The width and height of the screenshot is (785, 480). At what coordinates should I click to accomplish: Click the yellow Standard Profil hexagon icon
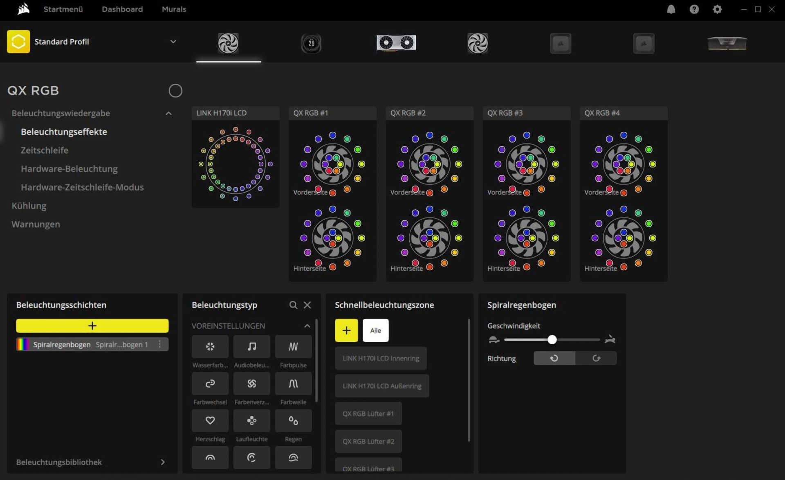[18, 41]
